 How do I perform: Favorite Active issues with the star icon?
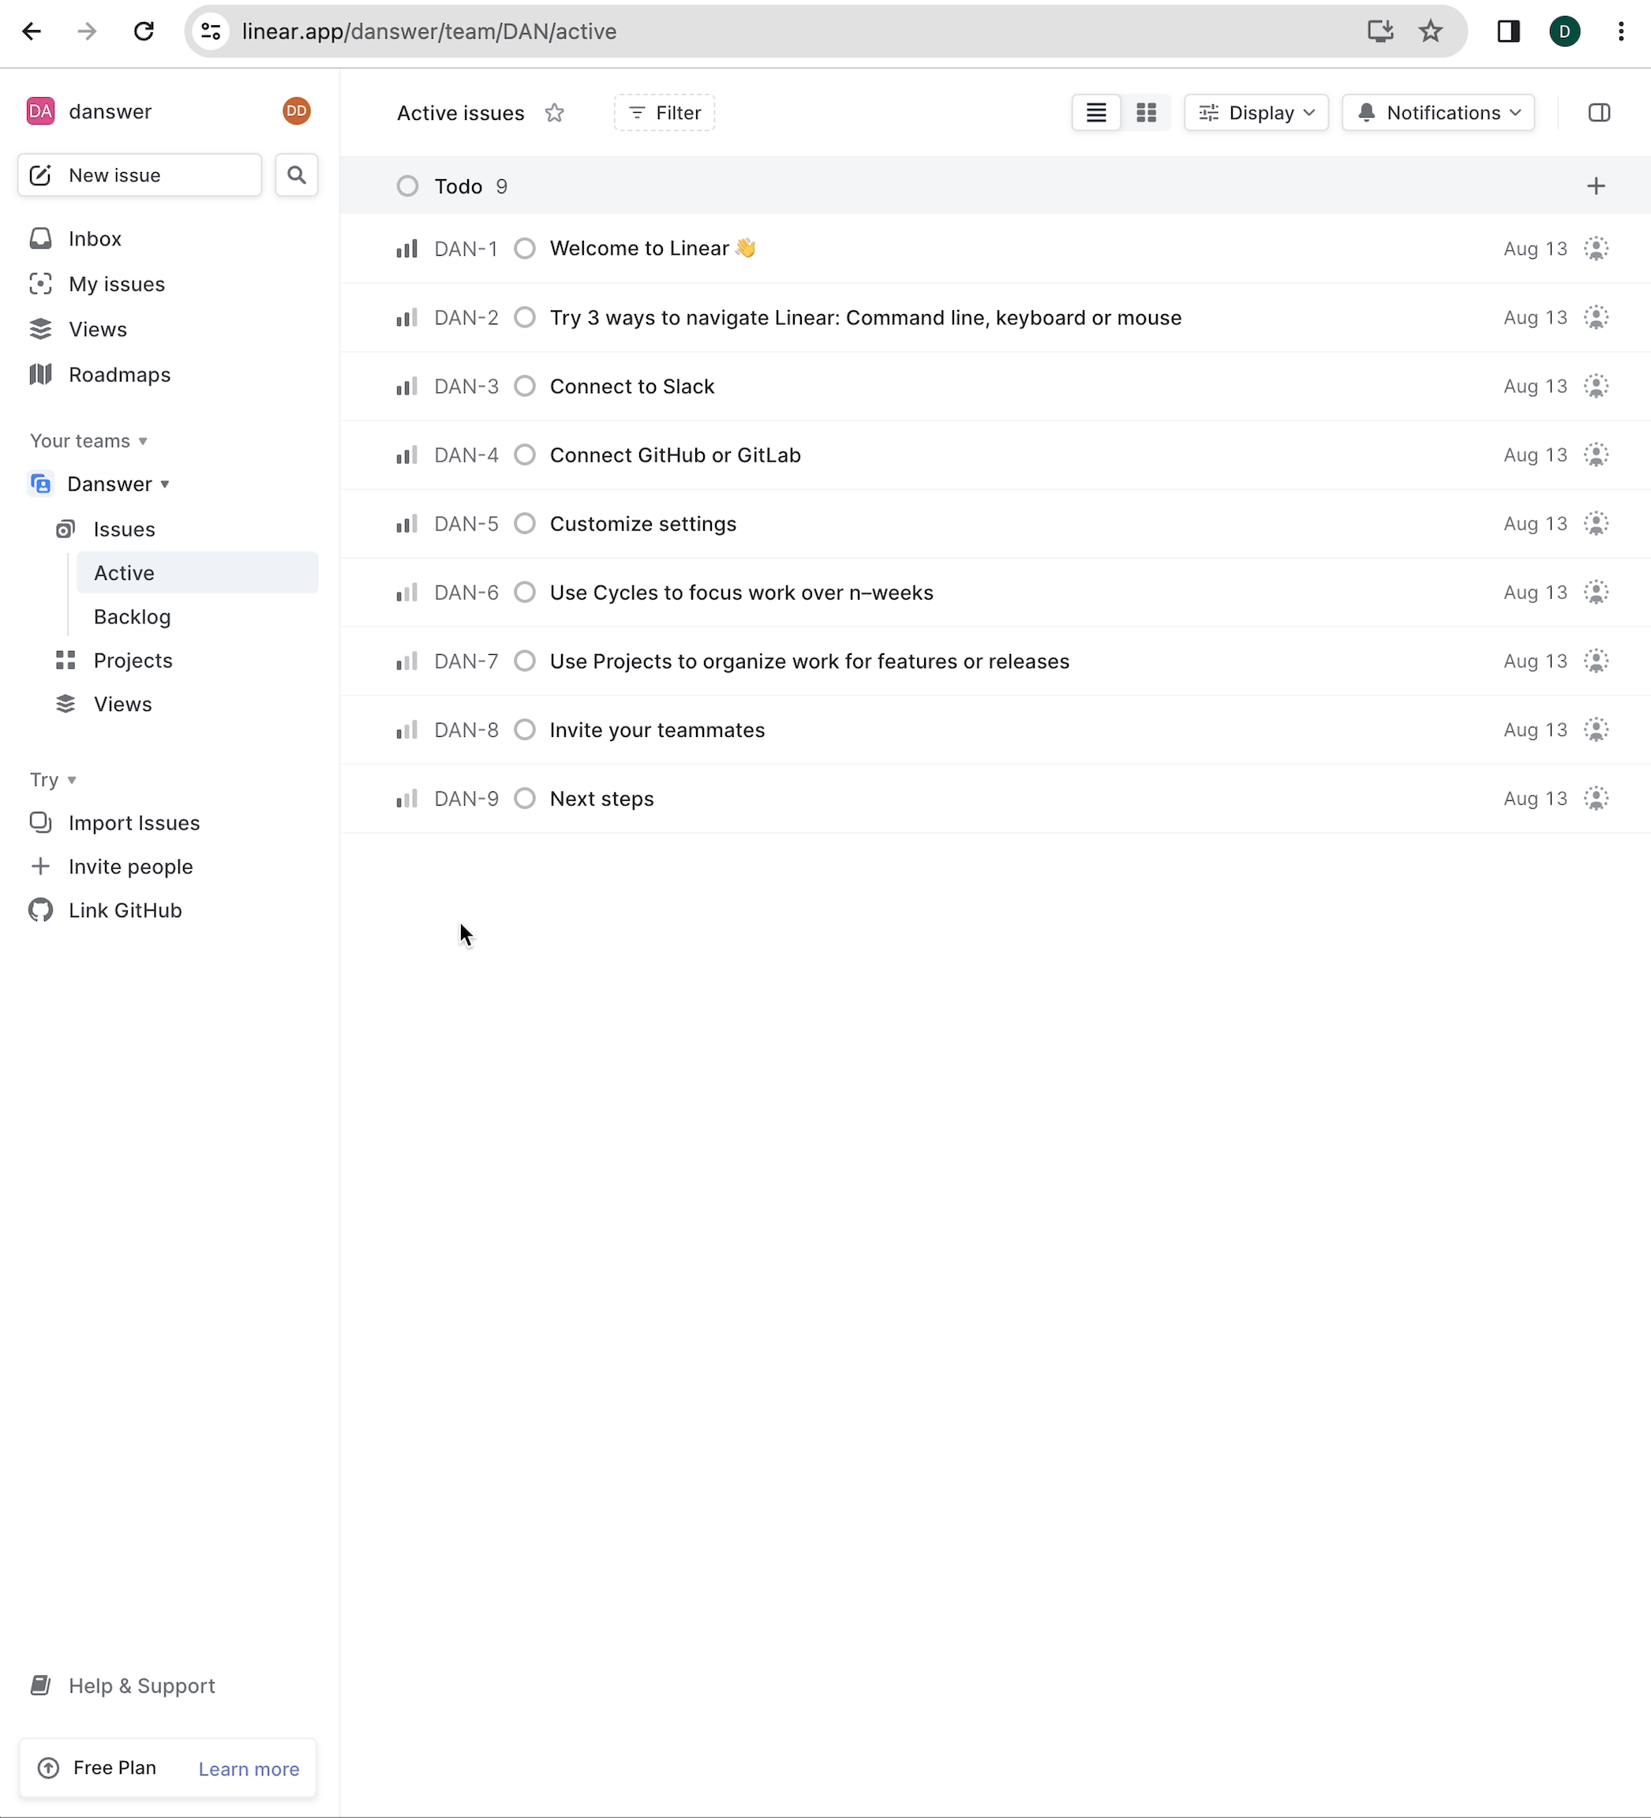[554, 113]
